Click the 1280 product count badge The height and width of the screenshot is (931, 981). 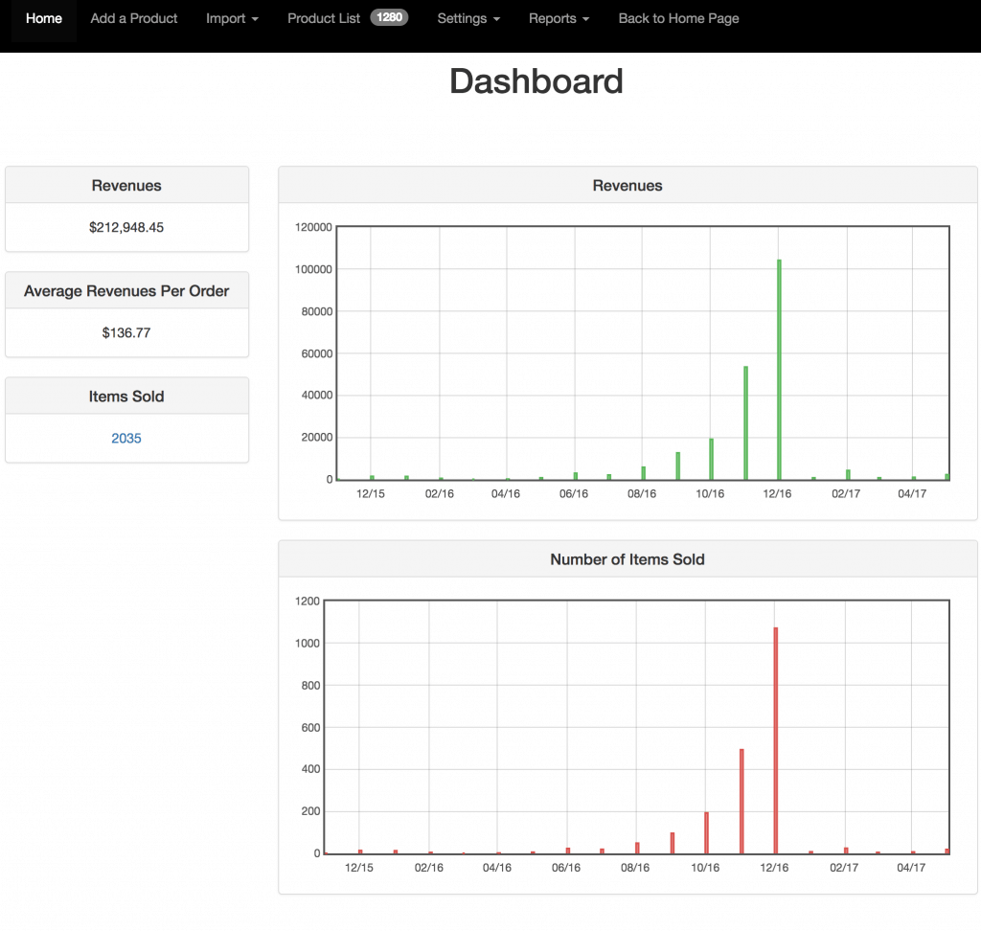coord(389,17)
